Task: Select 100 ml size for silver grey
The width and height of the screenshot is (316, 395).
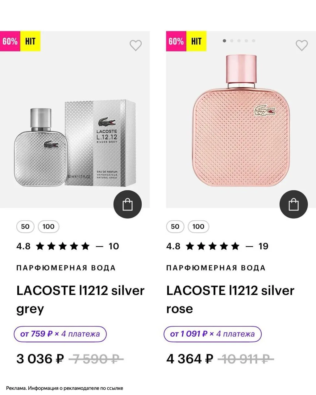Action: tap(48, 227)
